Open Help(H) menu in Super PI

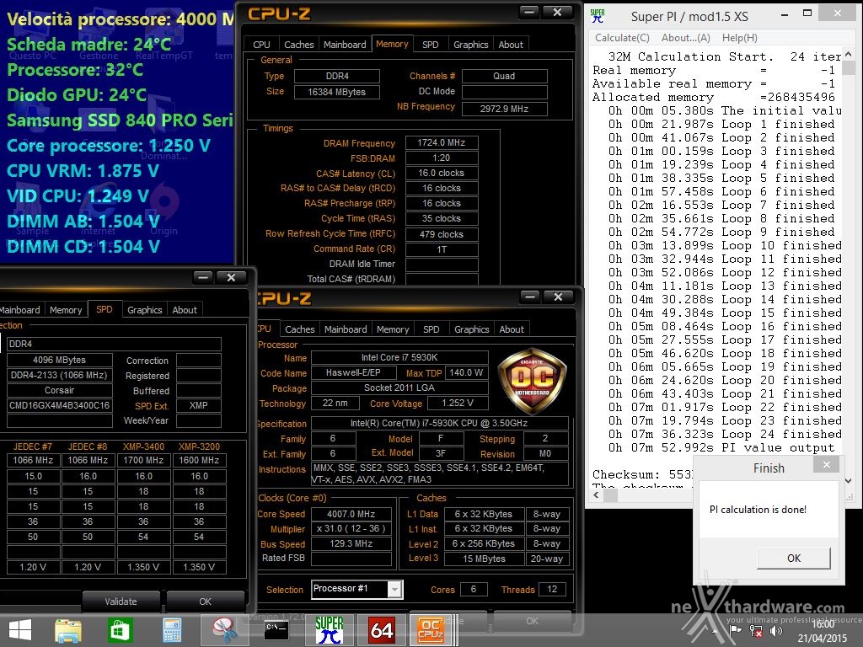[740, 38]
